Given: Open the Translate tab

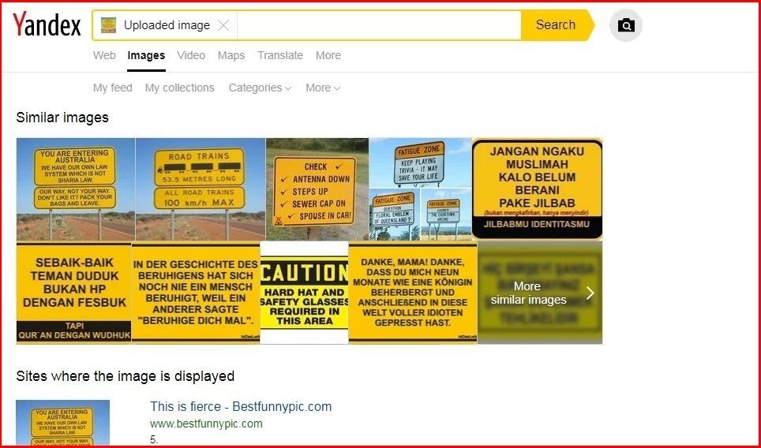Looking at the screenshot, I should pos(280,55).
